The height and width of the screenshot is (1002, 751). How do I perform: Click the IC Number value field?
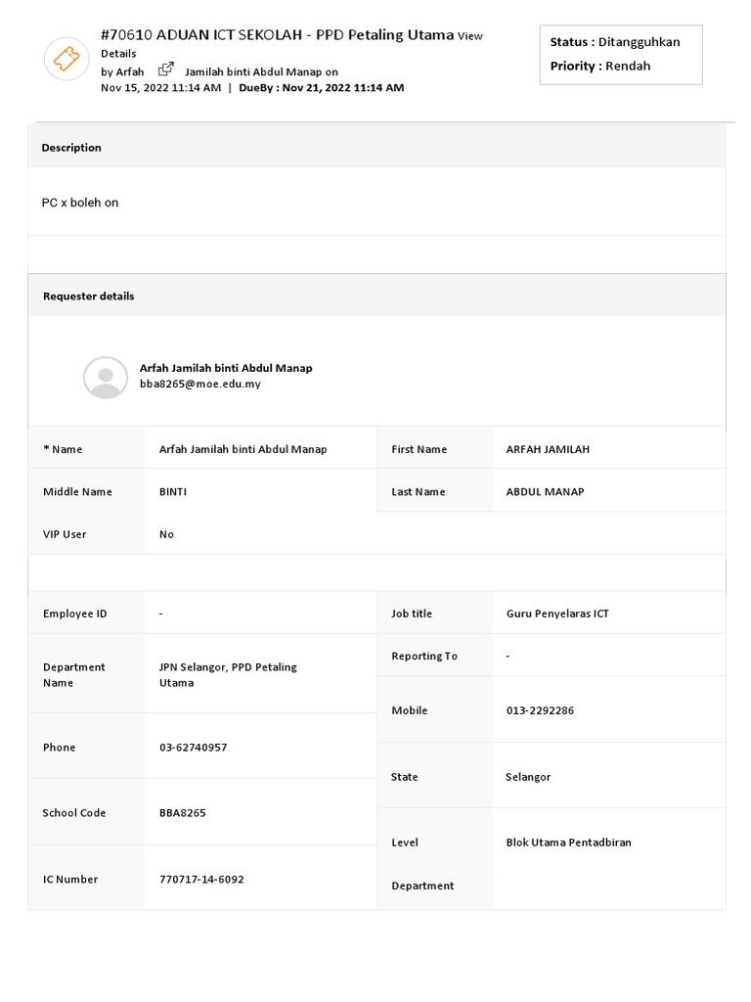point(201,880)
